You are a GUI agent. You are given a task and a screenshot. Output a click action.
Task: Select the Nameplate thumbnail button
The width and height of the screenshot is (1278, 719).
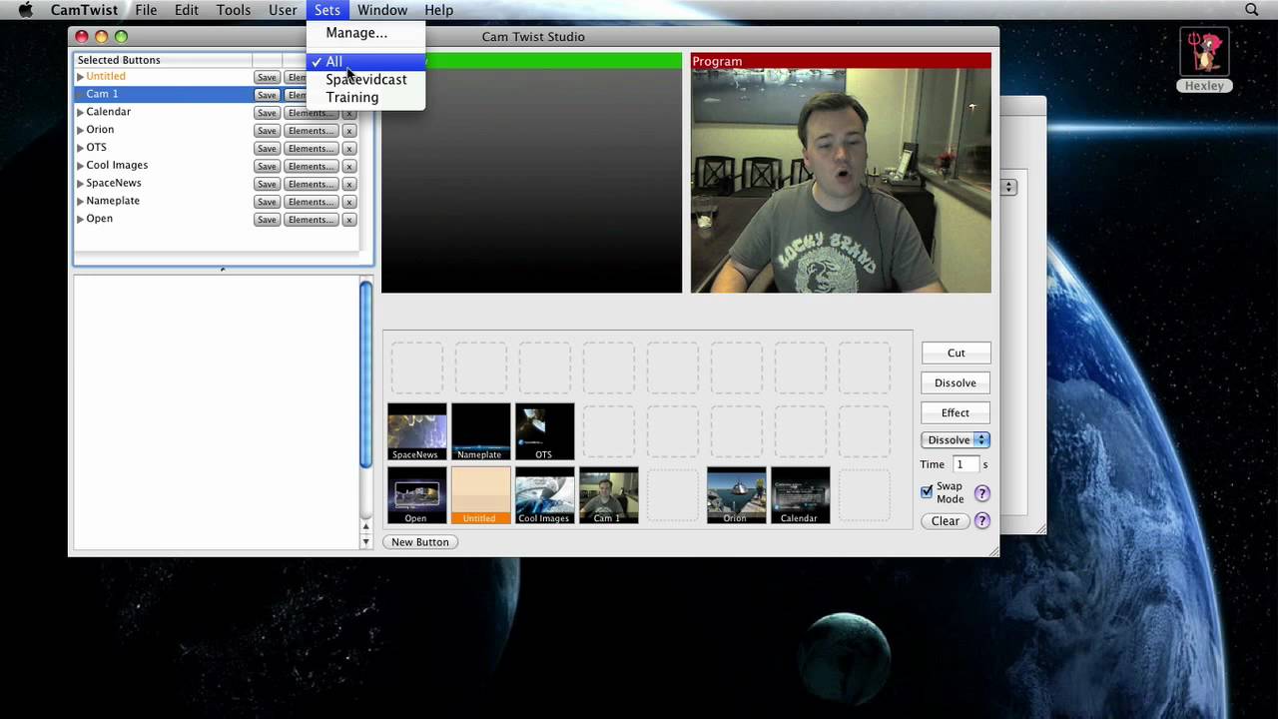coord(480,431)
